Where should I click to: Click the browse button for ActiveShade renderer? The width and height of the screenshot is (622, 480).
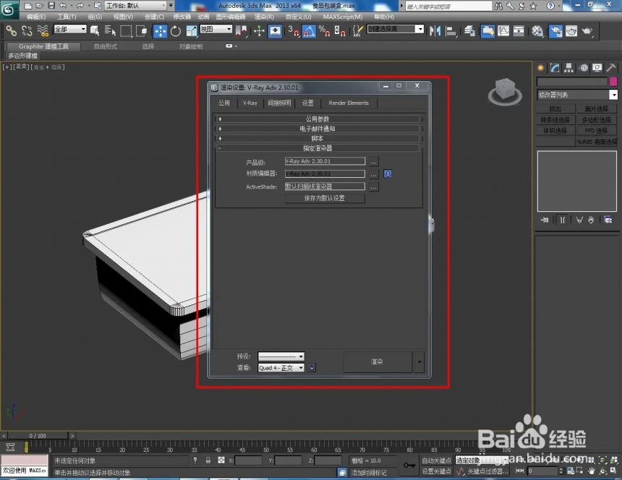(x=373, y=187)
